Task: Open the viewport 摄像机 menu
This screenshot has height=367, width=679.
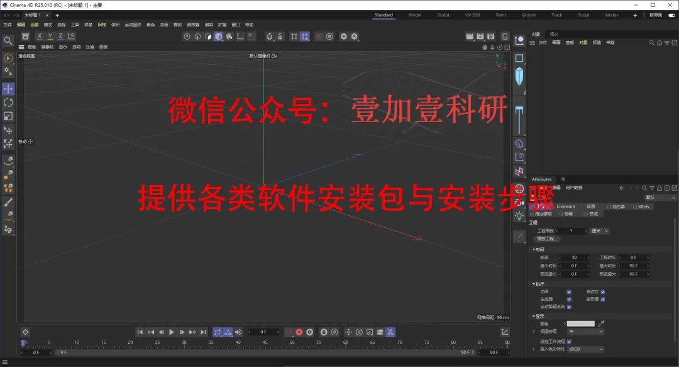Action: [47, 47]
